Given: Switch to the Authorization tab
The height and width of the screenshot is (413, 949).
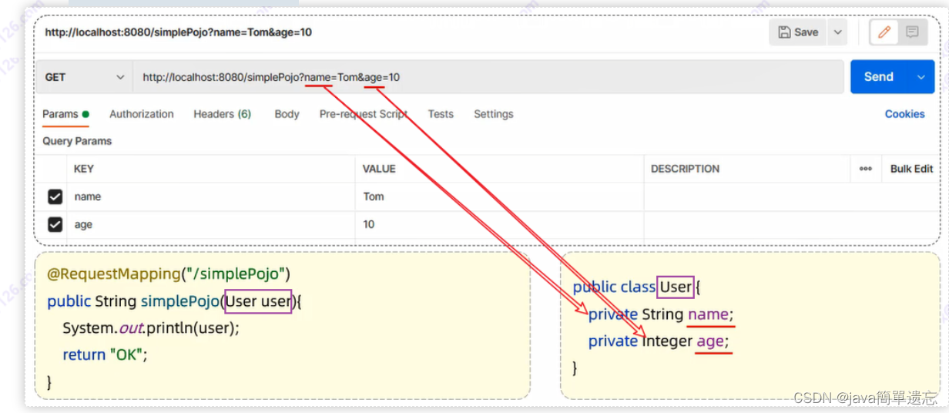Looking at the screenshot, I should (142, 114).
